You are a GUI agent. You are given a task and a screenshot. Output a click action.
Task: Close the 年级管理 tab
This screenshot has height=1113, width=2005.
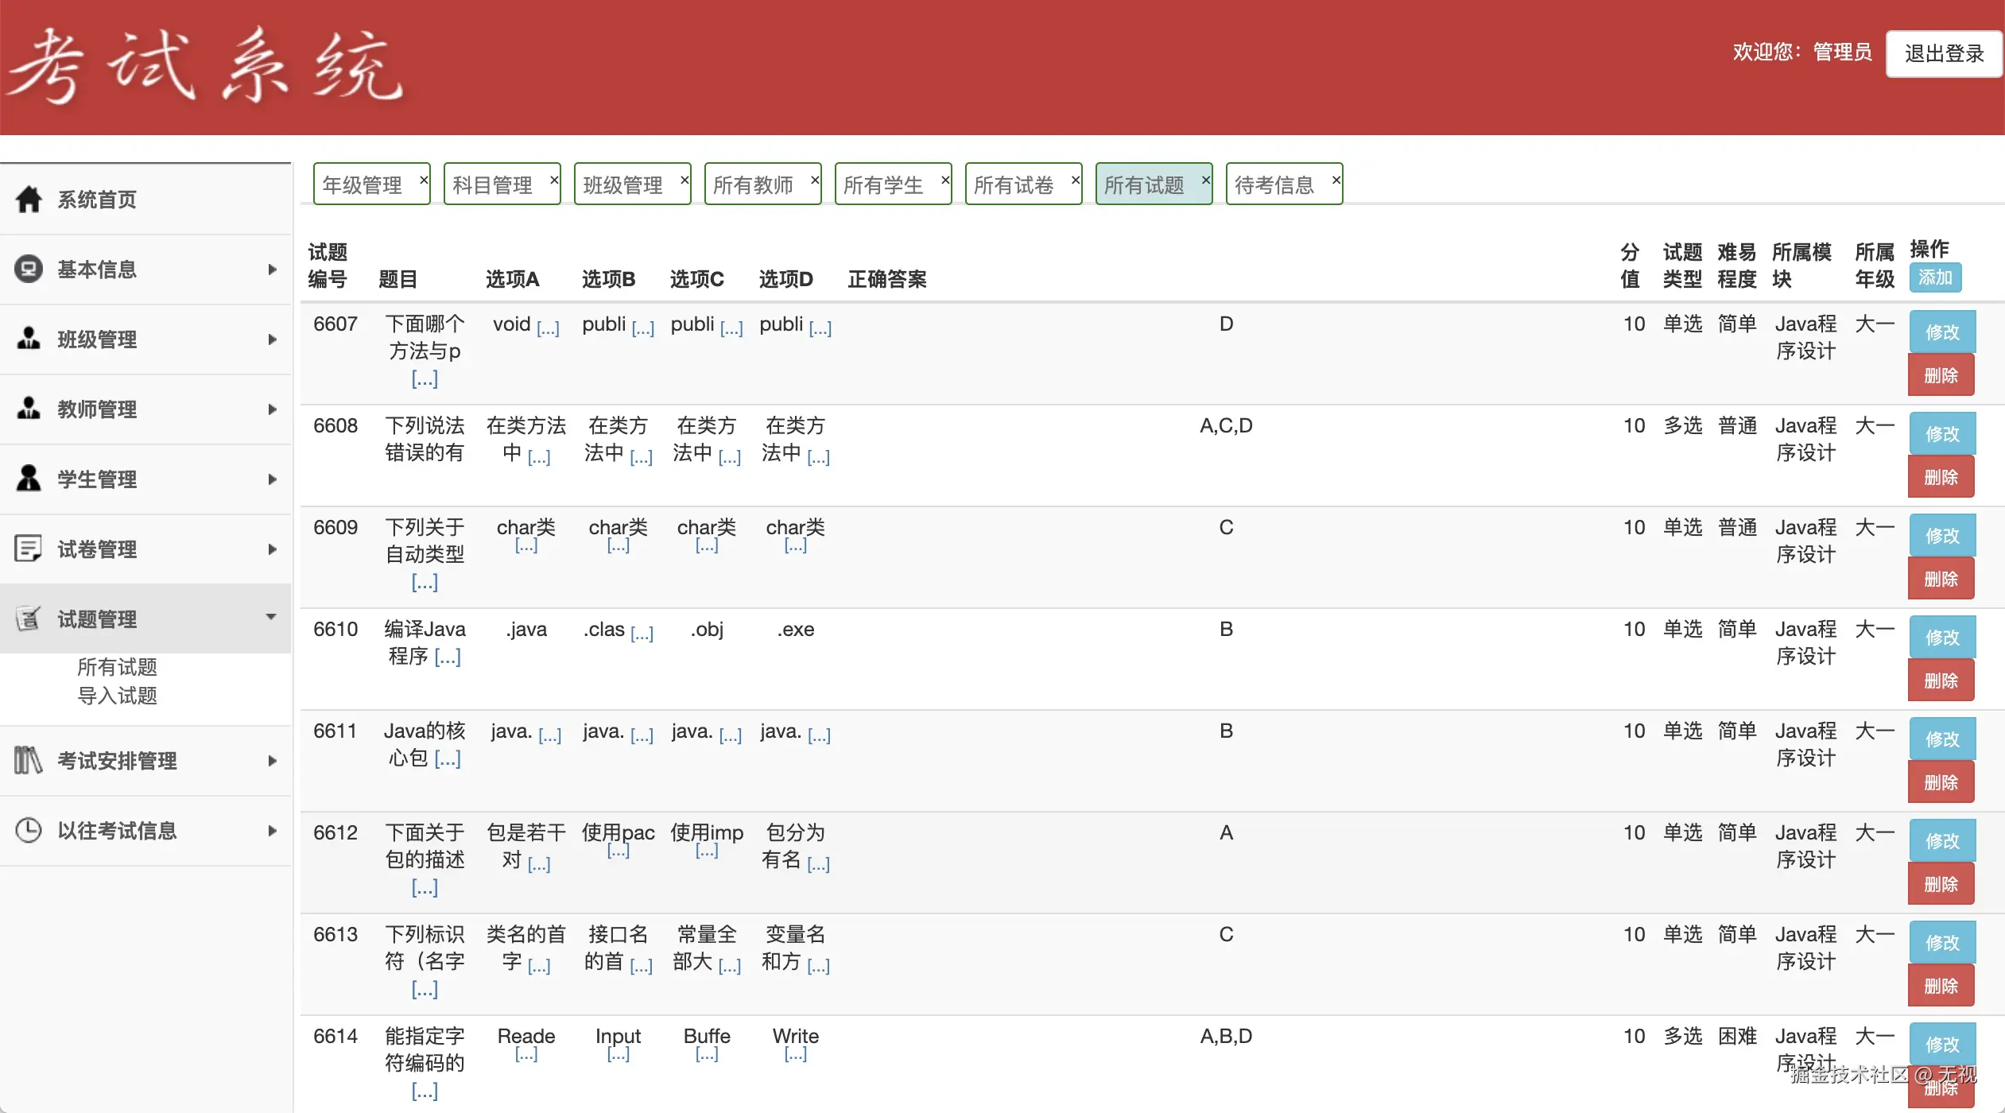(424, 180)
